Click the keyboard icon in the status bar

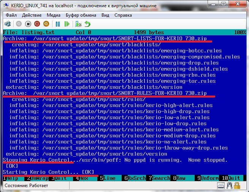221,186
